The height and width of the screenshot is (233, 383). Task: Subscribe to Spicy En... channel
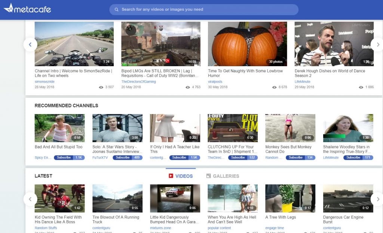tap(64, 157)
